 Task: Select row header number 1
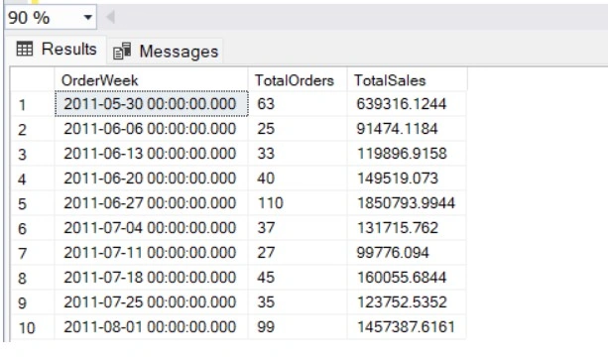pos(33,104)
